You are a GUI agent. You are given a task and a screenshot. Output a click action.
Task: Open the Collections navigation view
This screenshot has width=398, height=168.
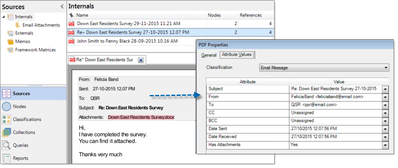33,132
